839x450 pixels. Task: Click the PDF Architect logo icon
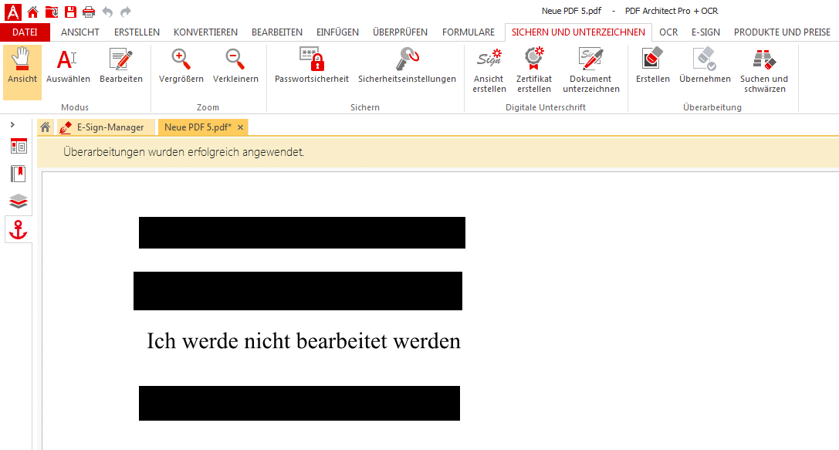click(13, 12)
